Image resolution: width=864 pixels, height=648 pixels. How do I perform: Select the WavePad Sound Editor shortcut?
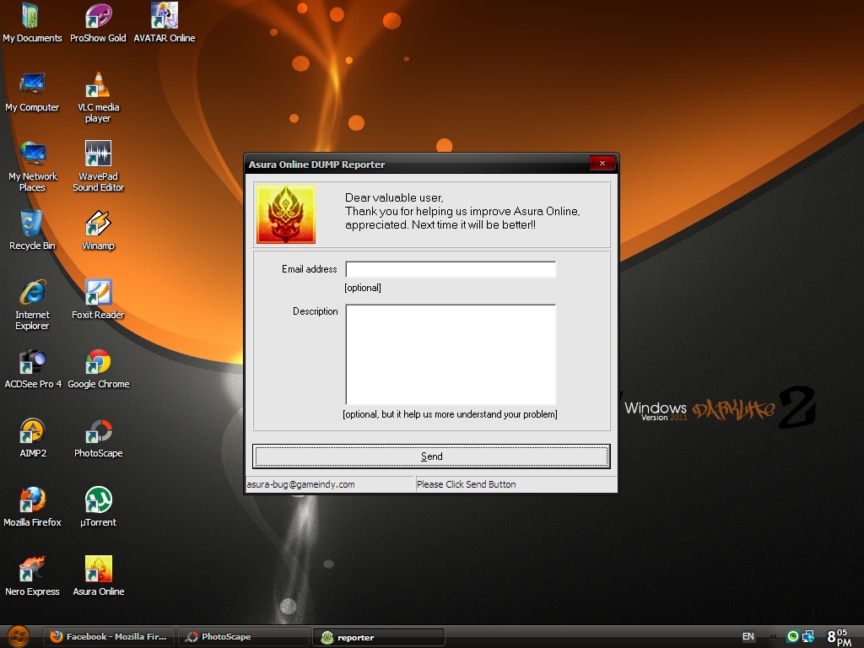click(x=98, y=166)
